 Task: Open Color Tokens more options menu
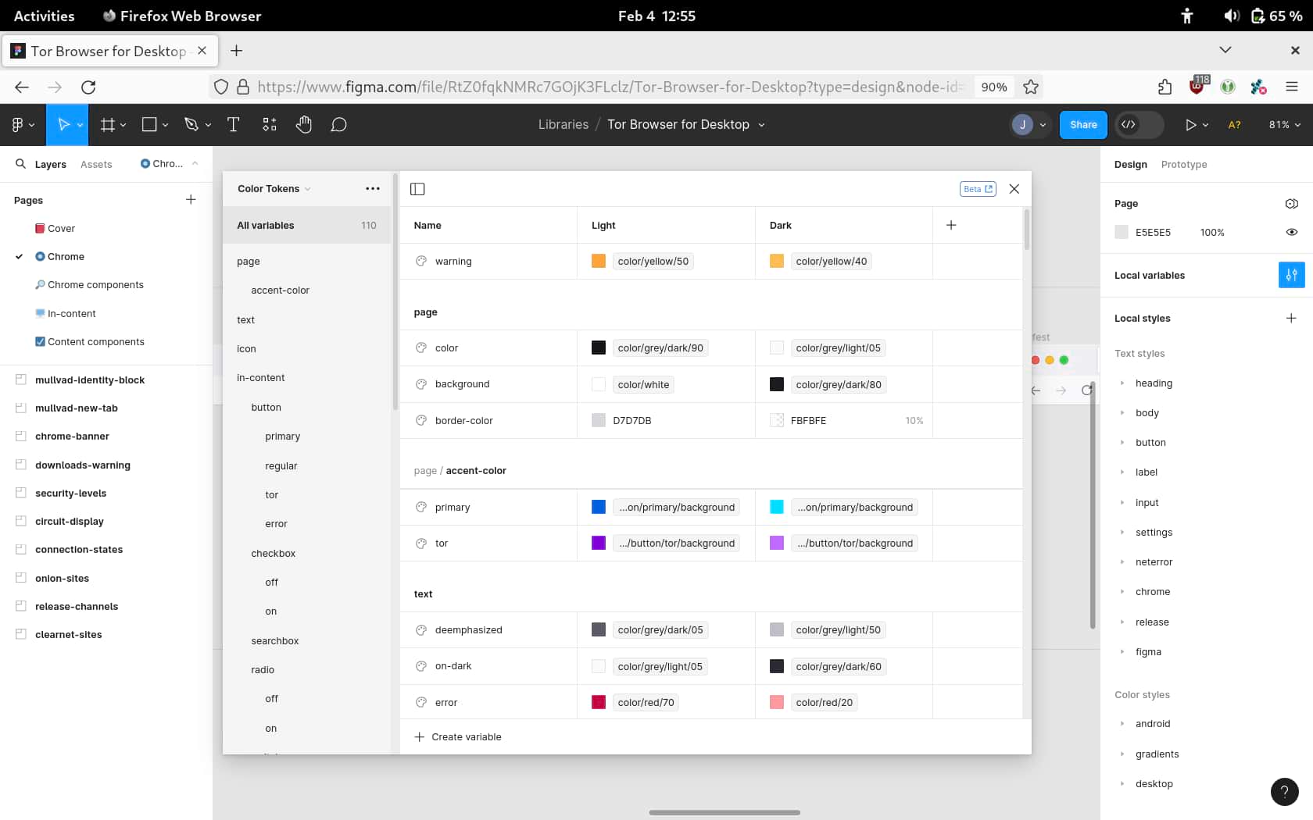coord(373,189)
